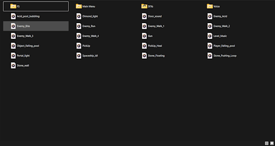Image resolution: width=275 pixels, height=146 pixels.
Task: Click the Enemy_Acid audio file icon
Action: [x=210, y=16]
